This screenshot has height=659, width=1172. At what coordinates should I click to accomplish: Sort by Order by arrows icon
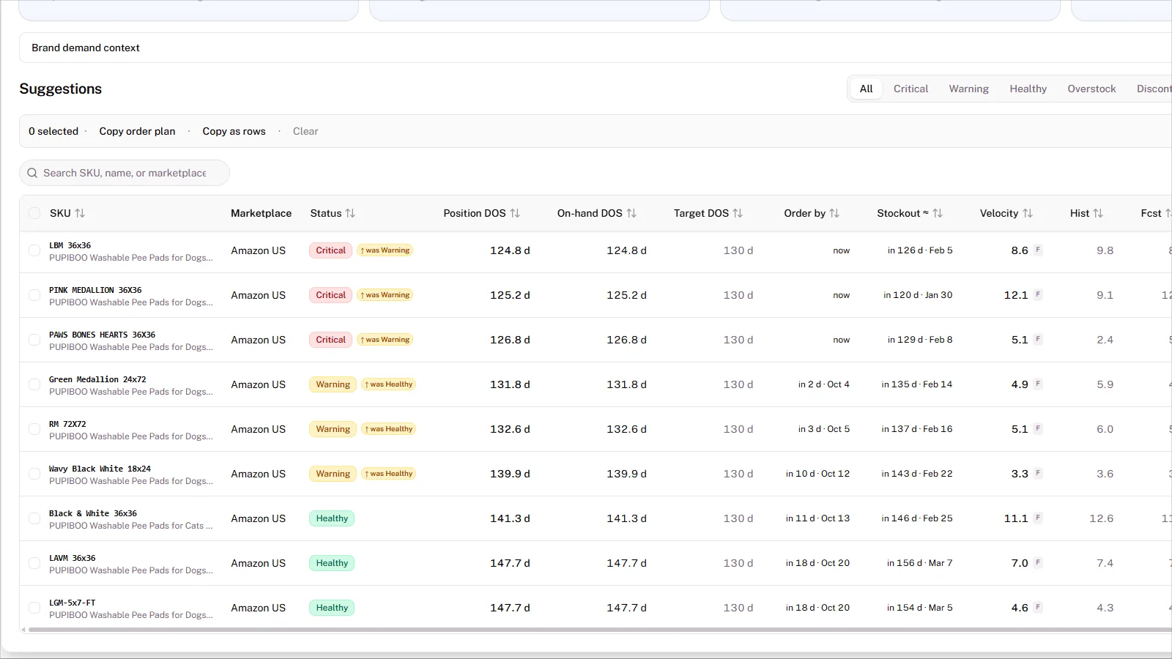(834, 213)
